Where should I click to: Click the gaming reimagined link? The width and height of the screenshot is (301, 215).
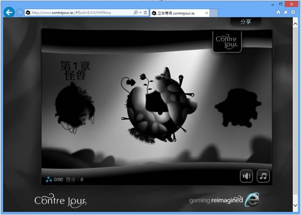point(216,200)
